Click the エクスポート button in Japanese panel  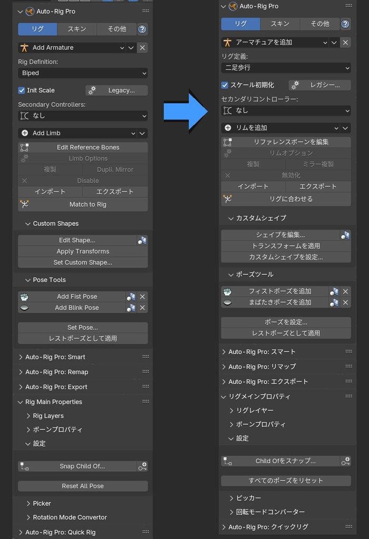tap(318, 187)
